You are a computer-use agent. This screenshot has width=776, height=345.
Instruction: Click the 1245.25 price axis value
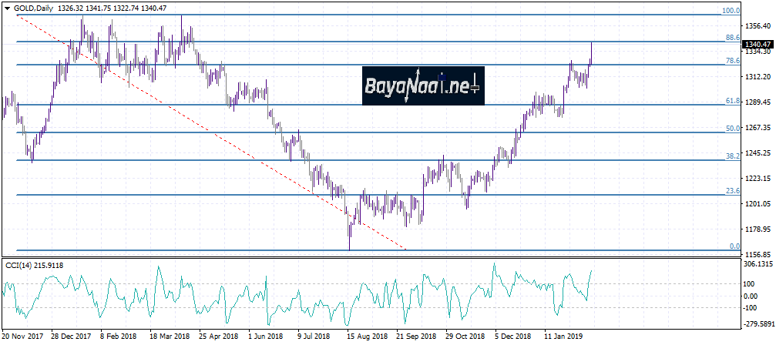(758, 153)
